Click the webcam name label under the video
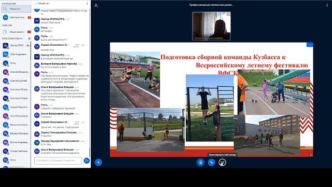Screen dimensions: 332x187 pyautogui.click(x=209, y=38)
